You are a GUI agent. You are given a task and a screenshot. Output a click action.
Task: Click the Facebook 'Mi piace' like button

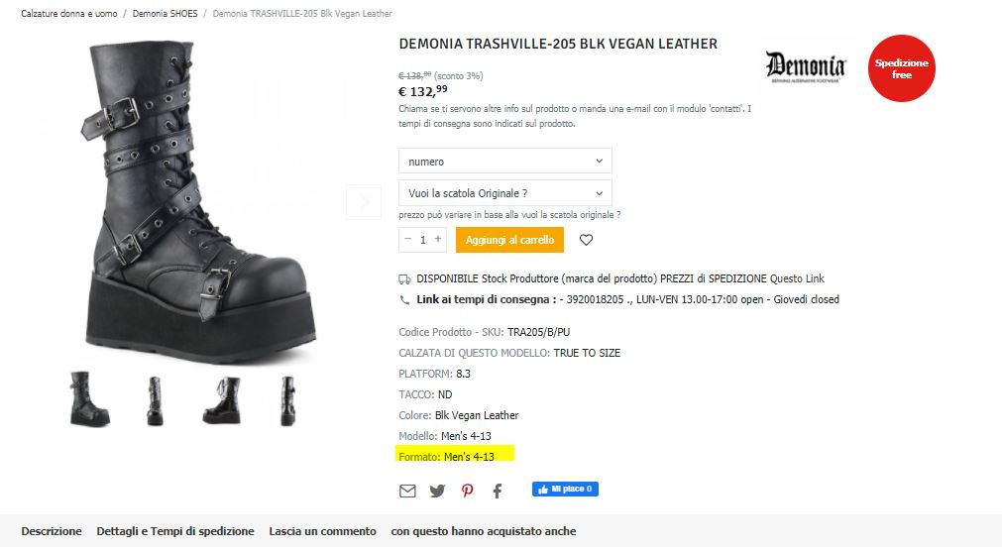coord(565,490)
